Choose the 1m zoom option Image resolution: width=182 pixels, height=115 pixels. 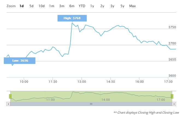pos(52,6)
